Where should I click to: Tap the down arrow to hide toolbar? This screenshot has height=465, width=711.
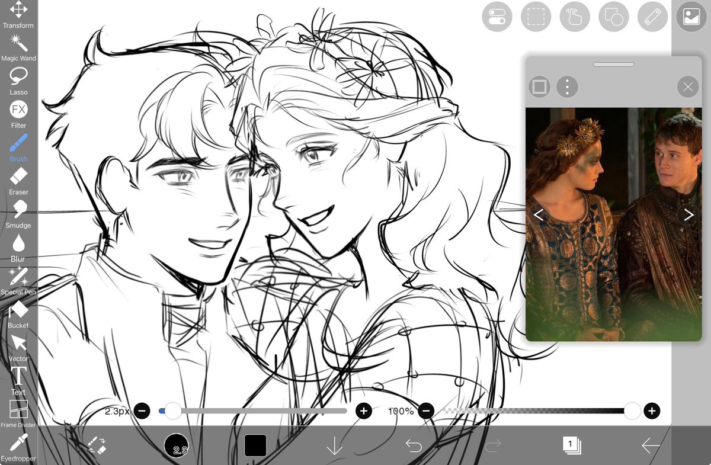click(x=335, y=445)
